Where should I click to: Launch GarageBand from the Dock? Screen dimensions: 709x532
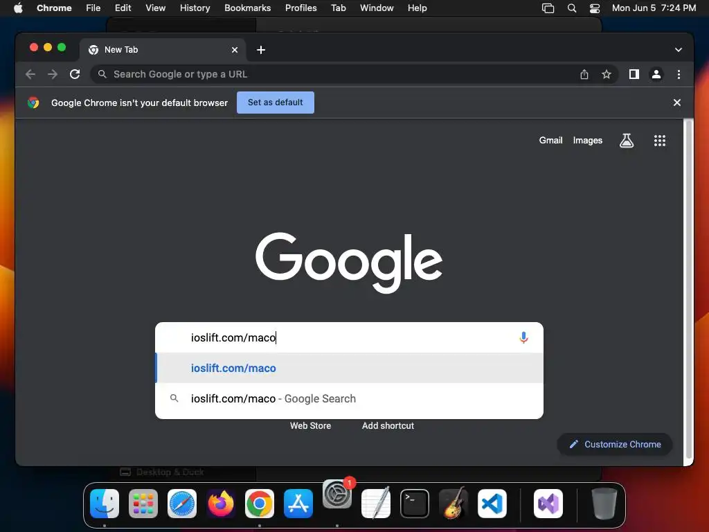click(454, 504)
